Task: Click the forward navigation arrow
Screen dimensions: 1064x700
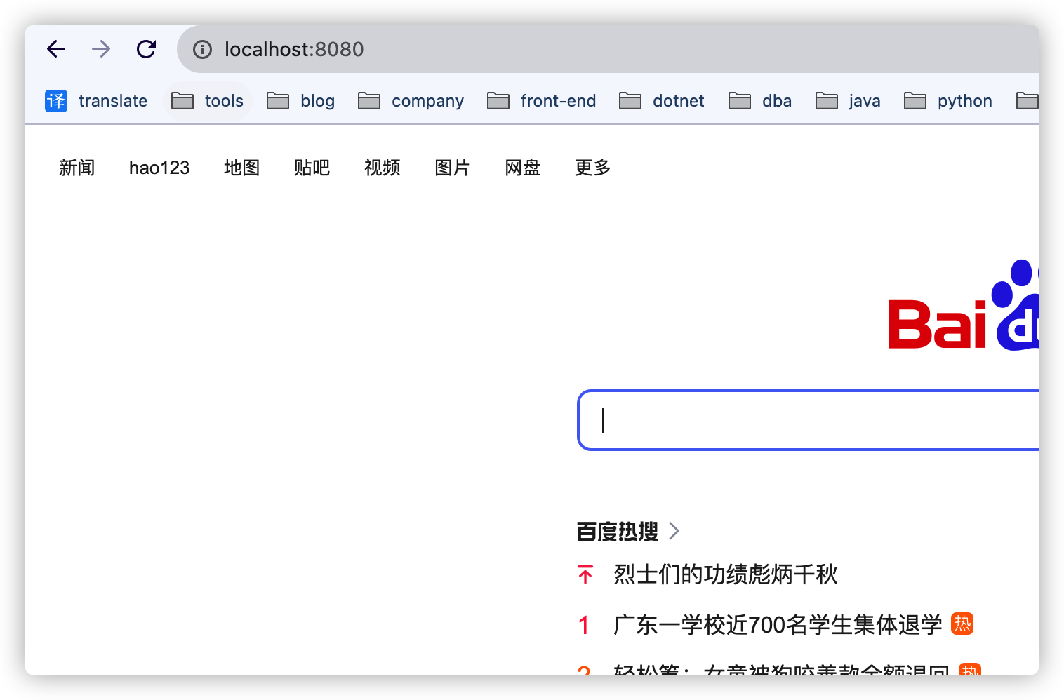Action: click(100, 49)
